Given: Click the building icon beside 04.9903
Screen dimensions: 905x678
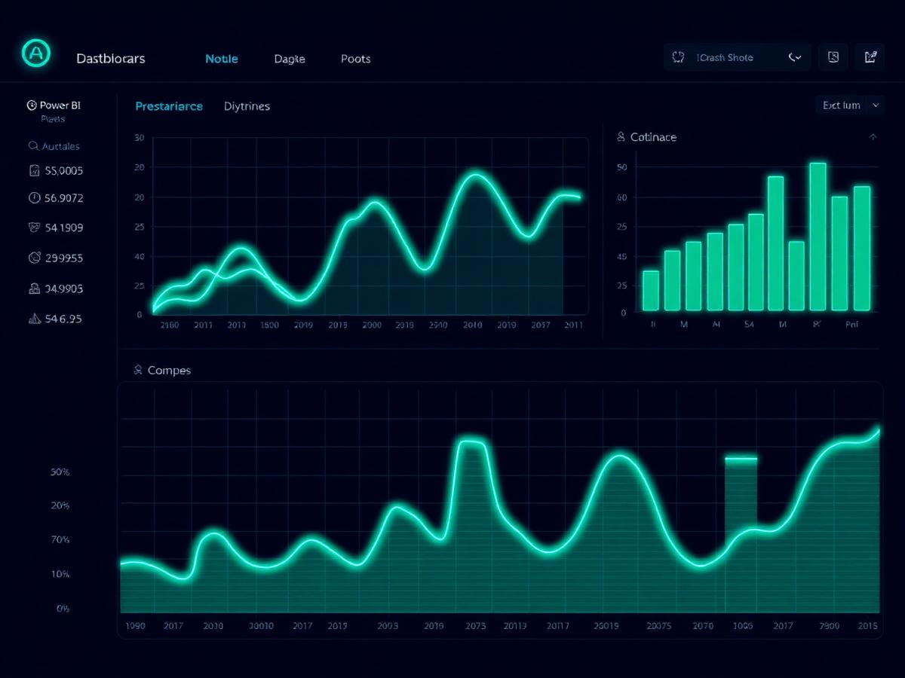Looking at the screenshot, I should [x=33, y=289].
